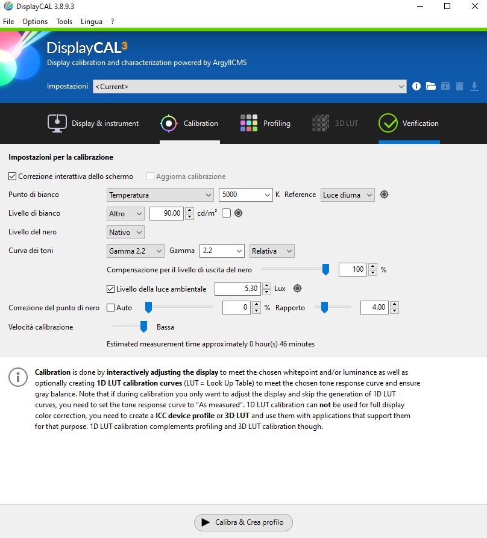
Task: Open the 5000 K temperature dropdown
Action: pos(246,195)
